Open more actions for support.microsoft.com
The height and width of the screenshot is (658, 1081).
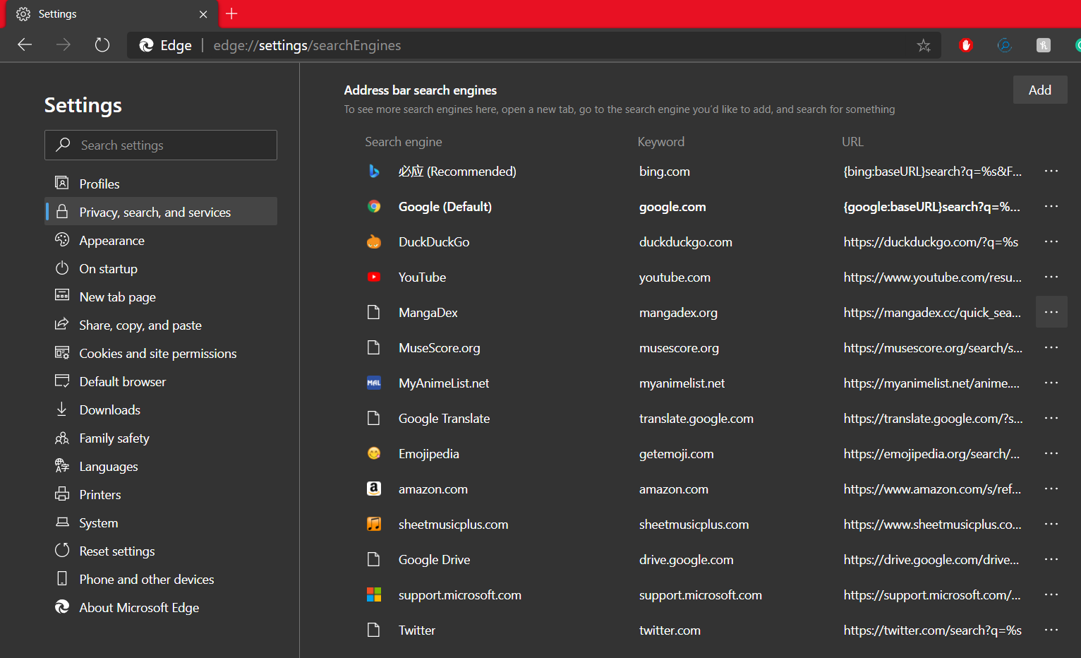coord(1051,594)
